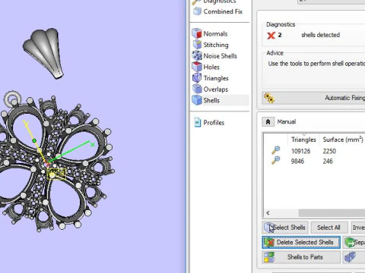Convert Shells to Parts
Screen dimensions: 365x273
coord(301,257)
